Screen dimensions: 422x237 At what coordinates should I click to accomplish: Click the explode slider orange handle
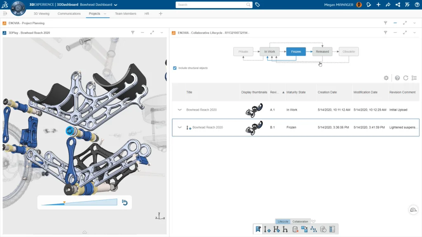click(x=64, y=202)
